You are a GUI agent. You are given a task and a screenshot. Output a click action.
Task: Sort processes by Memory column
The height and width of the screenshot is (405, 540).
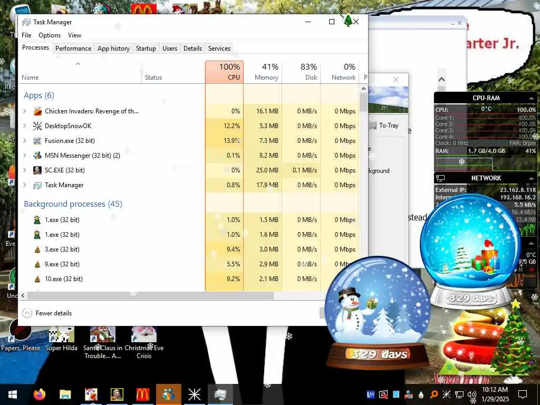(263, 72)
